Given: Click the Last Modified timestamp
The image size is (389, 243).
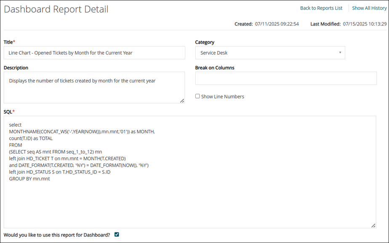Looking at the screenshot, I should point(365,24).
